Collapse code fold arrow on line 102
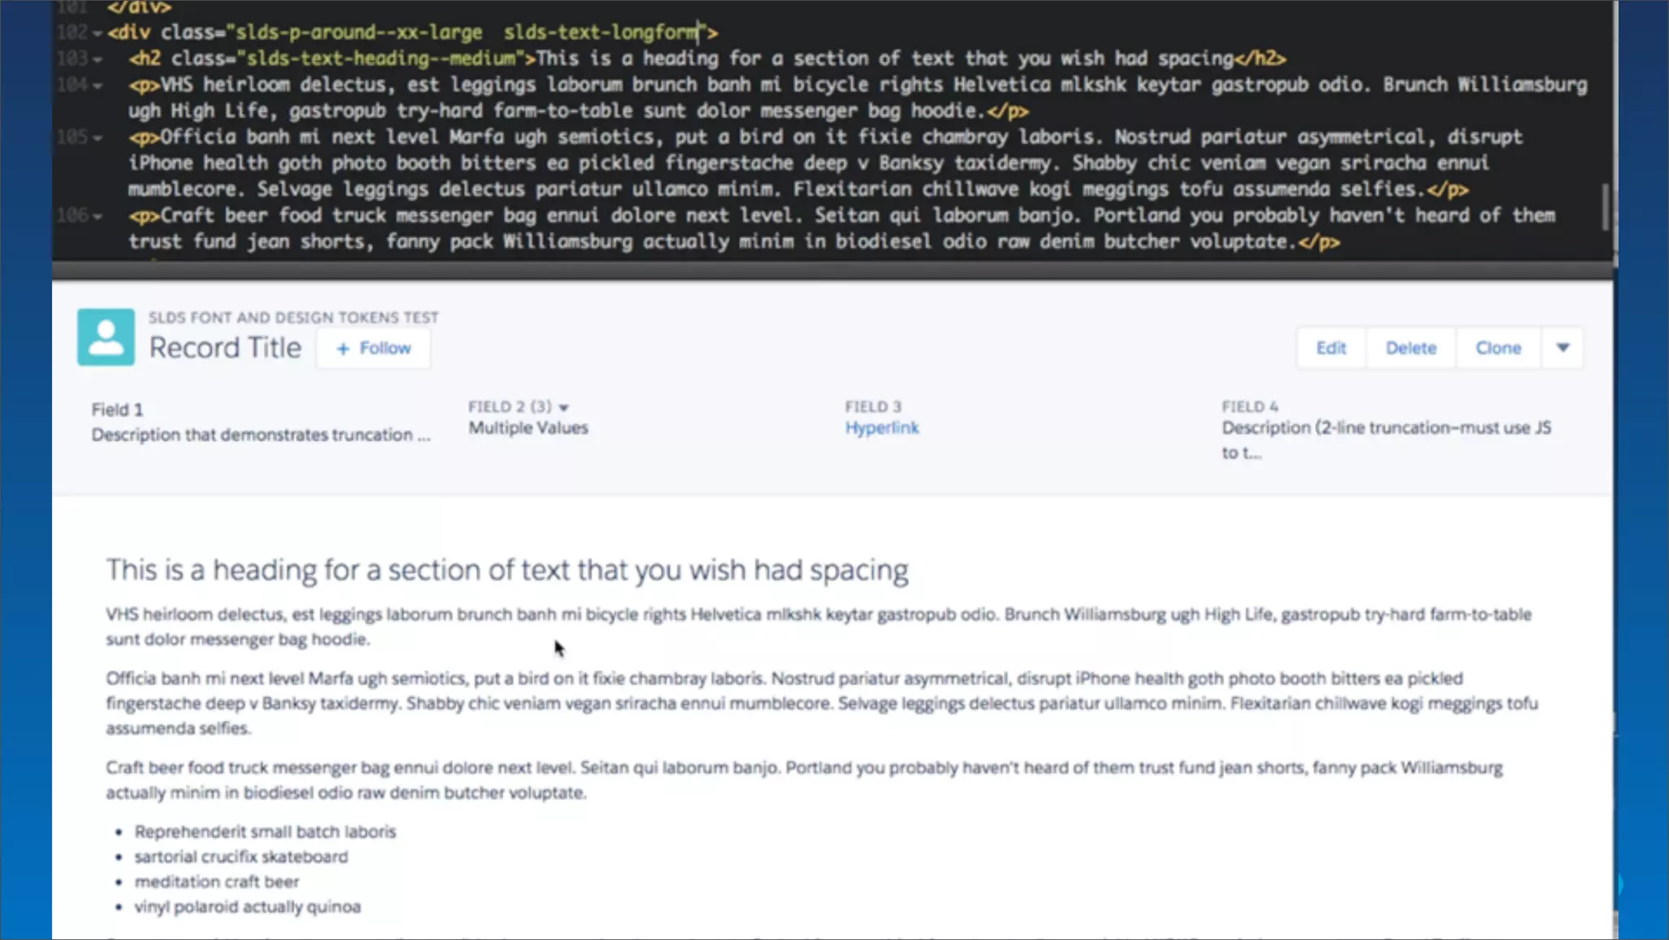1669x940 pixels. pyautogui.click(x=98, y=33)
